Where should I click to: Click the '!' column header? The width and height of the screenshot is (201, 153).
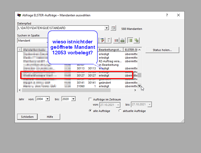coord(19,50)
